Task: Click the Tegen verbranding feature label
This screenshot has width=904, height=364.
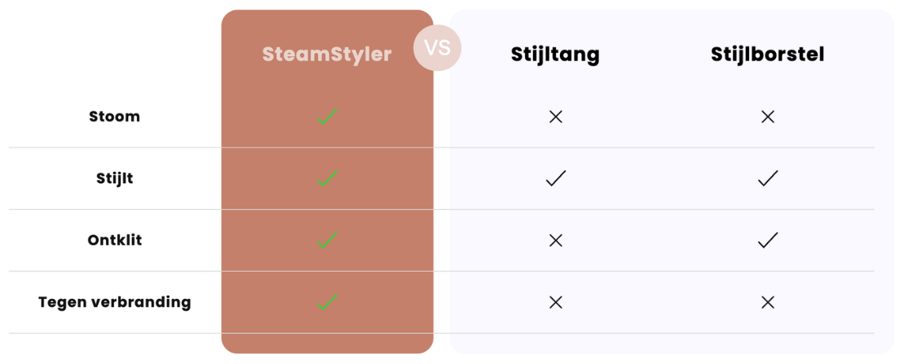Action: [x=115, y=302]
